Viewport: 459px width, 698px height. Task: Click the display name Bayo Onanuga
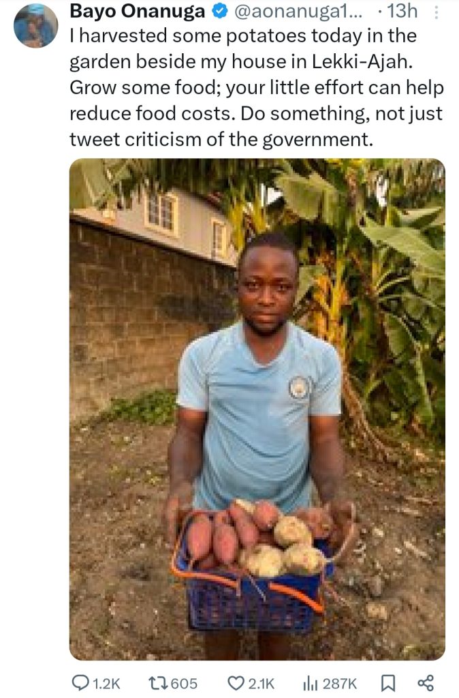click(x=138, y=12)
